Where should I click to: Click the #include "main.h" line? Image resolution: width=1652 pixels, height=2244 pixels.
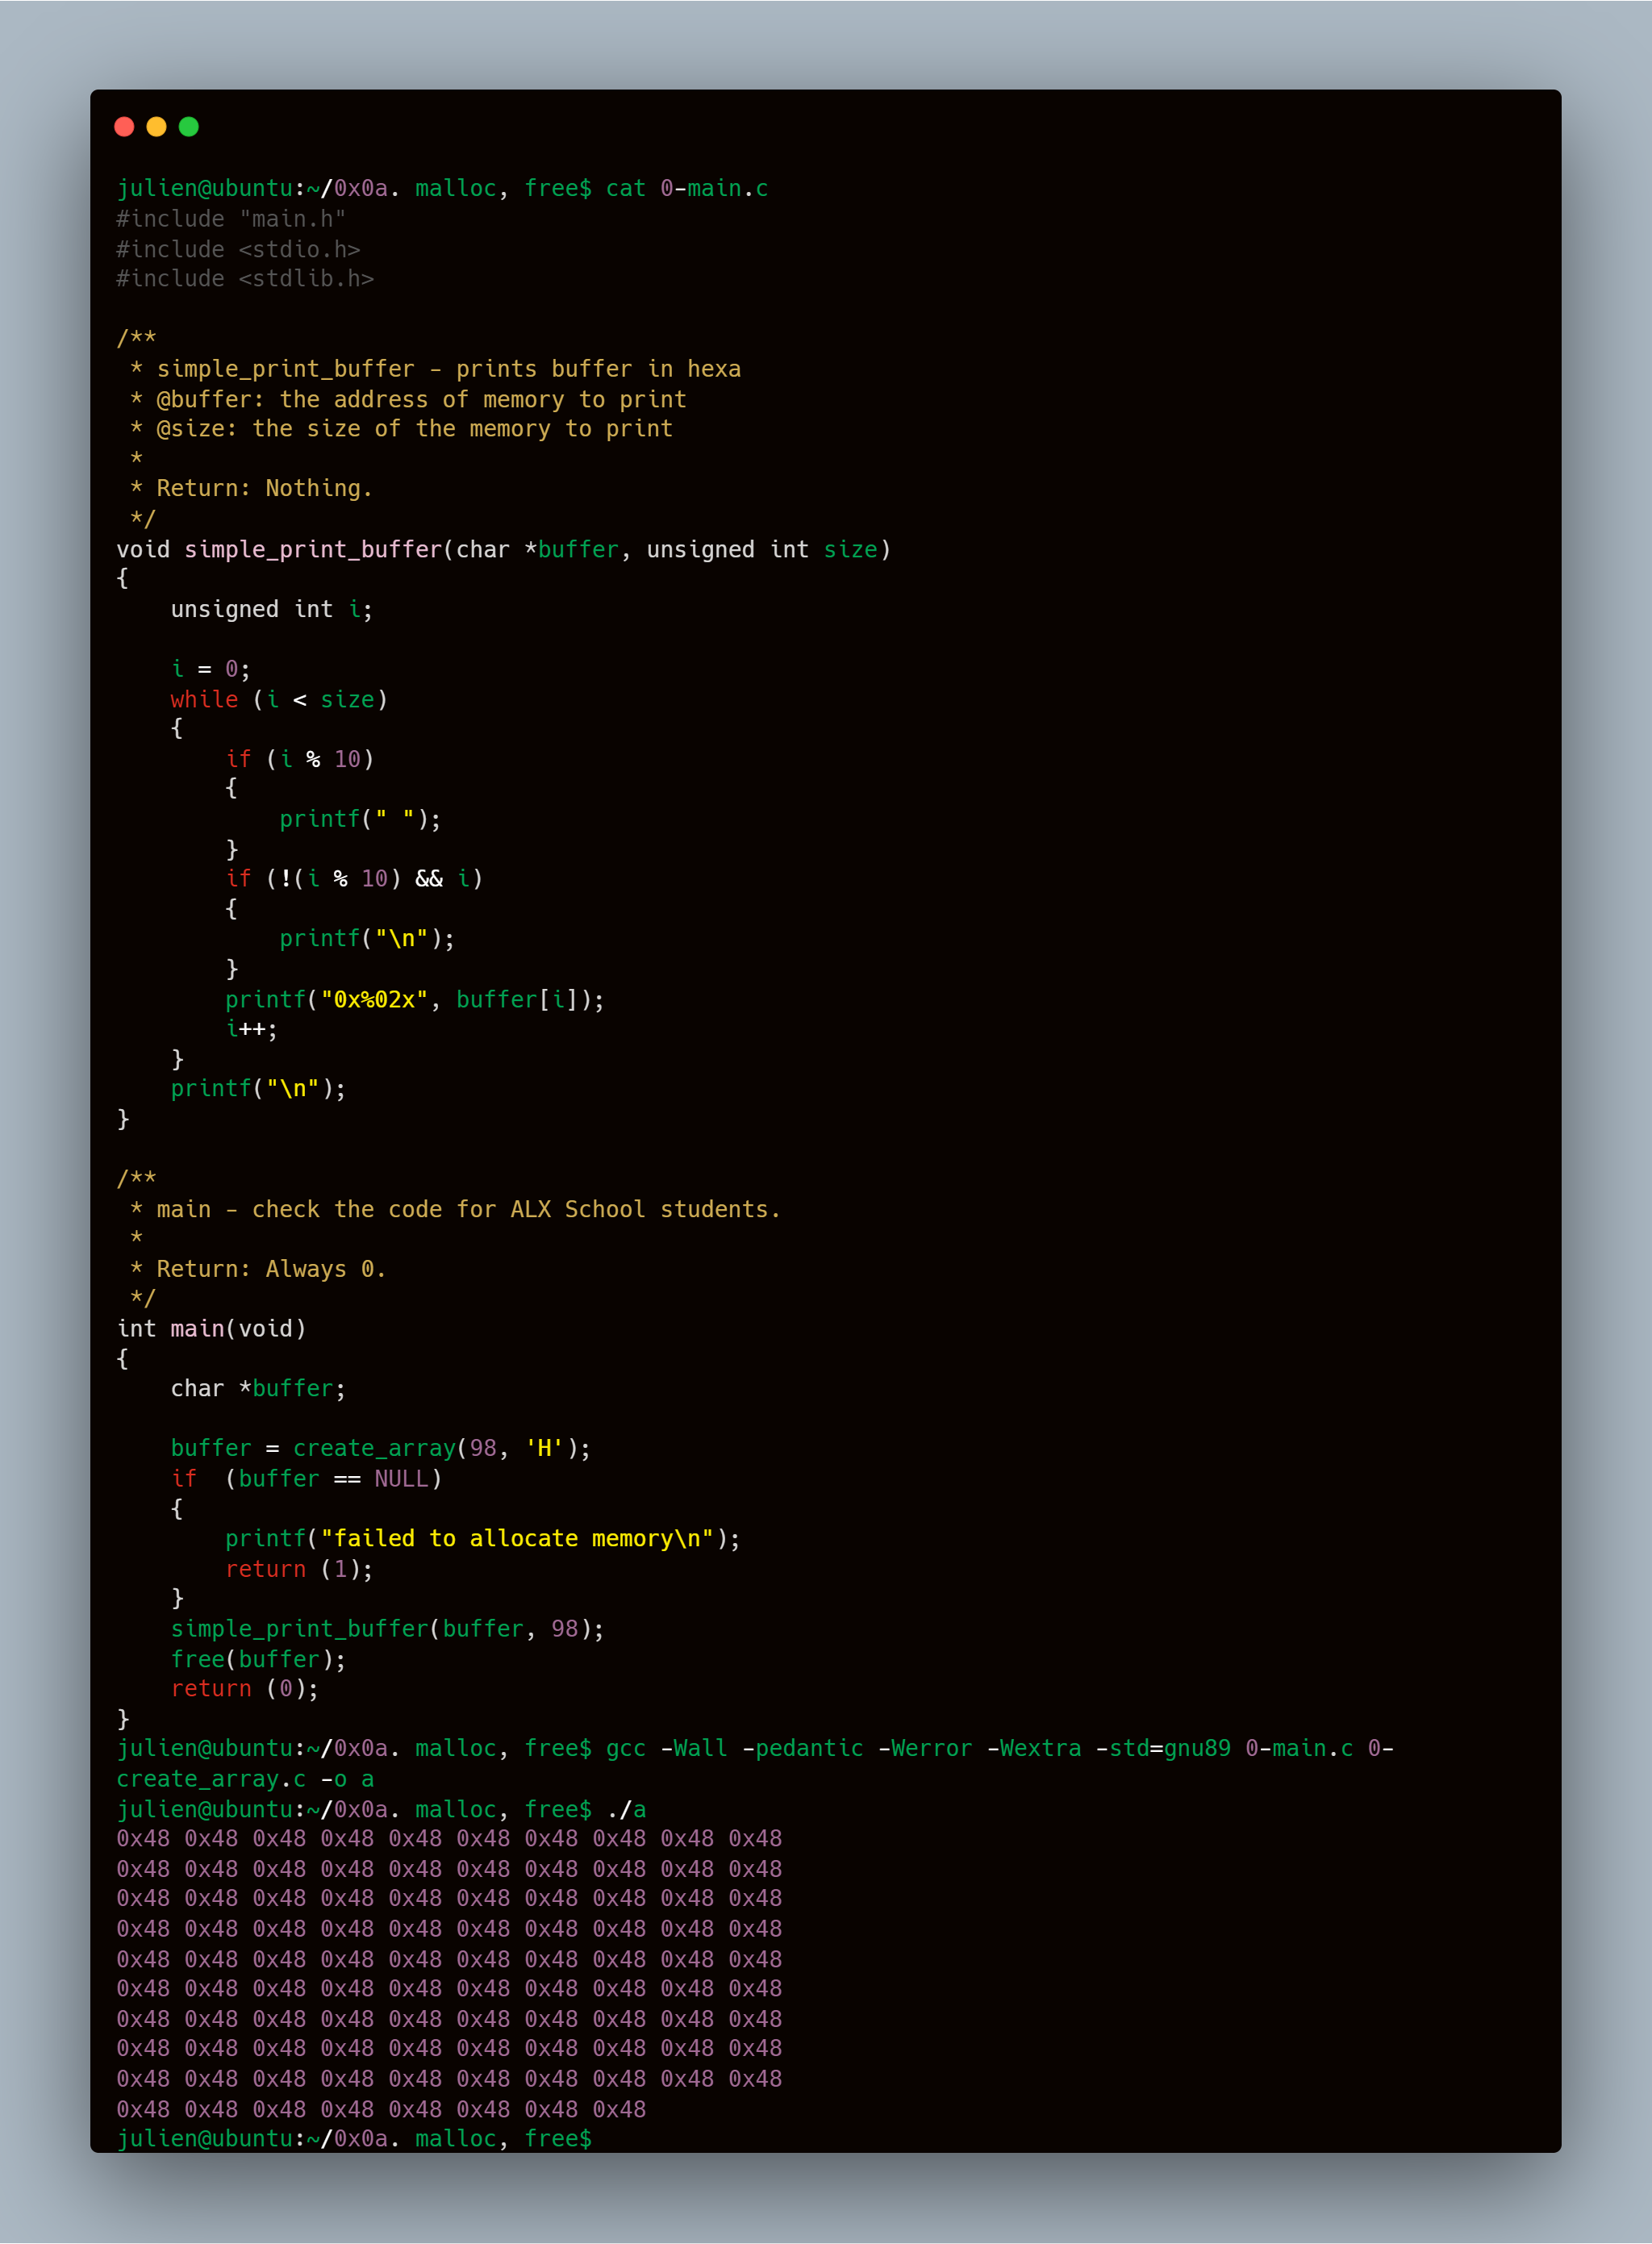coord(231,219)
